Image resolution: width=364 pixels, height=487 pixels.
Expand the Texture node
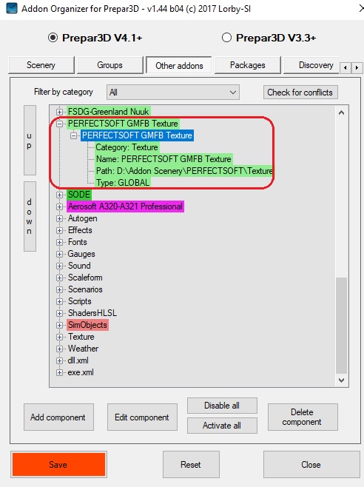coord(59,337)
